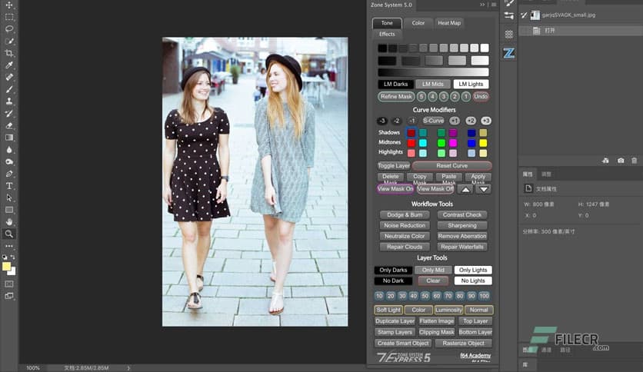Open the Heat Map tab

click(x=449, y=23)
